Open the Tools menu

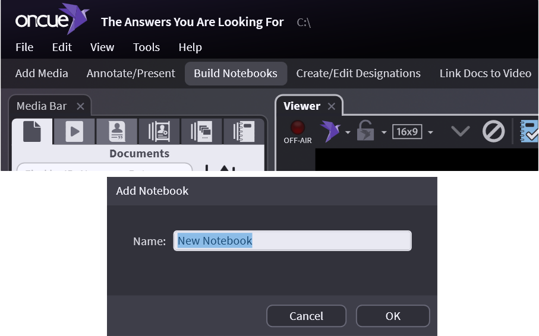(x=146, y=47)
